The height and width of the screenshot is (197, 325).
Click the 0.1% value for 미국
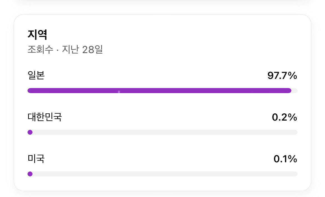tap(285, 159)
